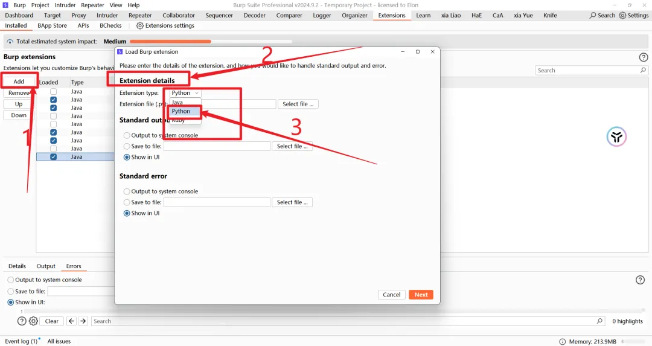652x346 pixels.
Task: Click 'Select file ...' next to Extension file
Action: (298, 104)
